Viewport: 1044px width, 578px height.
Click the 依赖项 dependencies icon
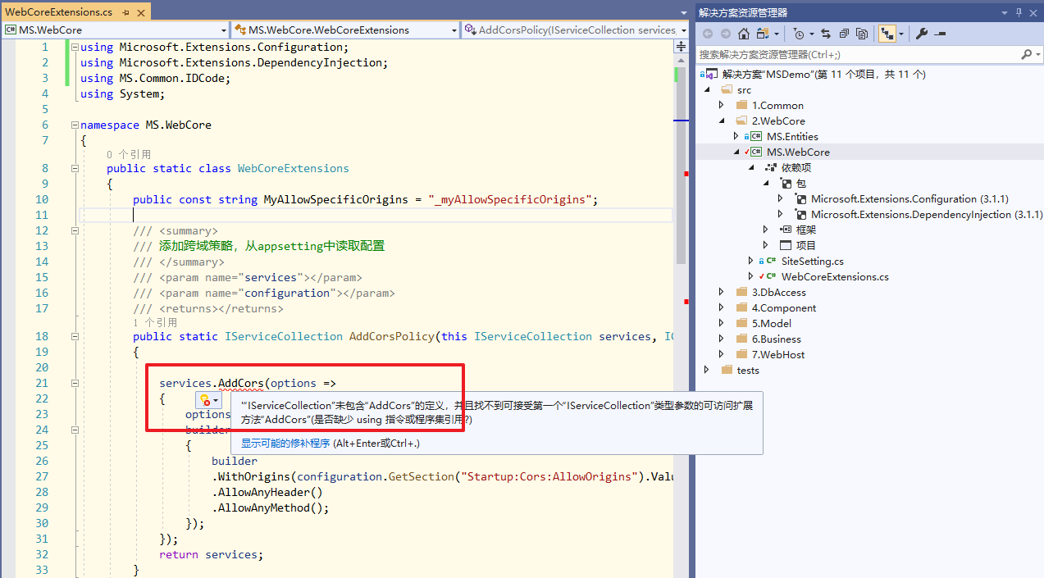coord(771,167)
